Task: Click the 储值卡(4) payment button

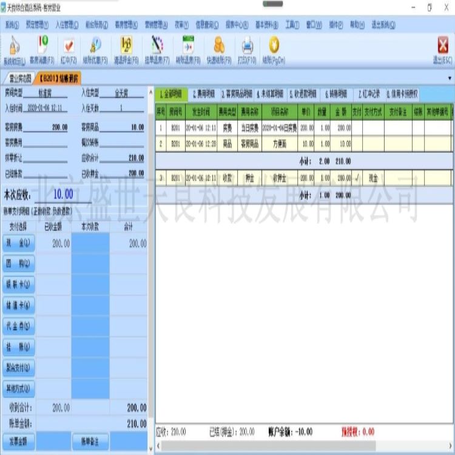Action: 19,305
